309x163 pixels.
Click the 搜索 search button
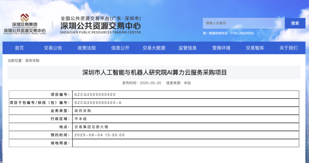tap(295, 23)
